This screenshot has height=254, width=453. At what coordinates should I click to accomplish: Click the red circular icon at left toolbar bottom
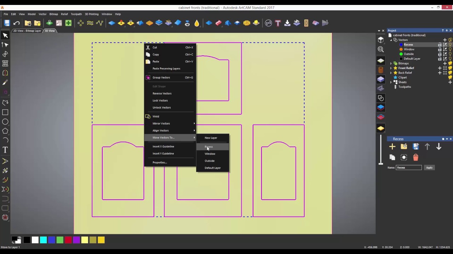click(5, 218)
